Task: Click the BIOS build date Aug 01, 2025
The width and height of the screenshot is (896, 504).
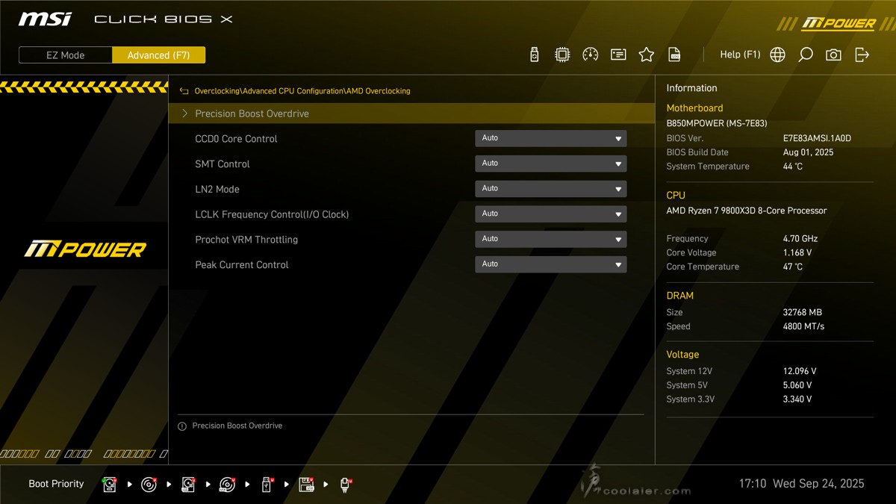Action: pos(808,152)
